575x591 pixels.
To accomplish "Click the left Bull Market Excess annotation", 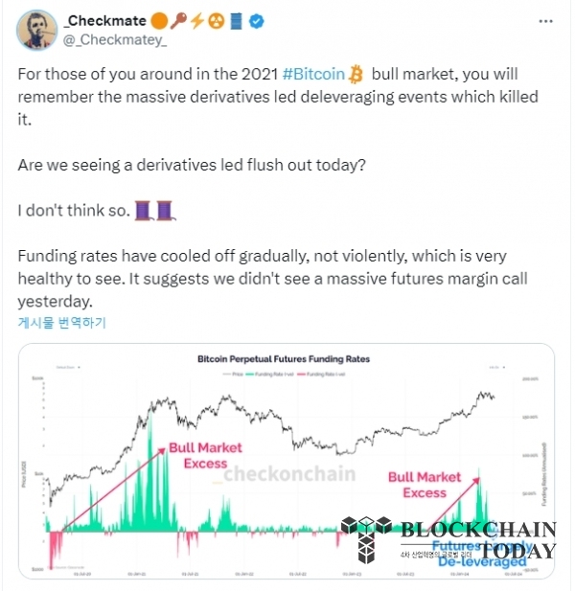I will point(205,455).
